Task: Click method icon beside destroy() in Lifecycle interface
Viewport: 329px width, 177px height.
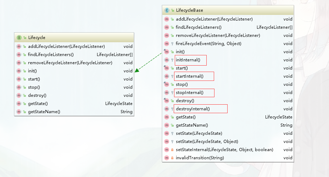Action: coord(19,95)
